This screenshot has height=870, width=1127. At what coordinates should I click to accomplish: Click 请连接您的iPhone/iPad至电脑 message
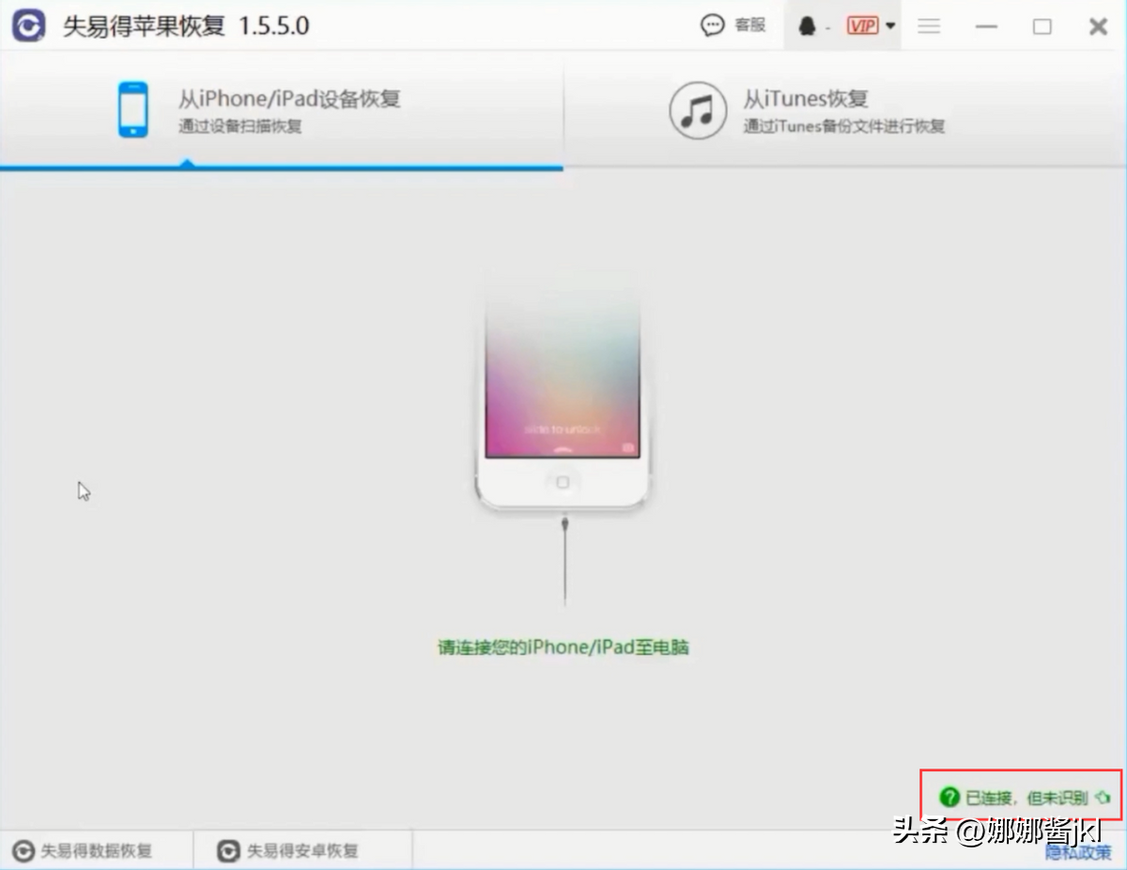pos(563,647)
